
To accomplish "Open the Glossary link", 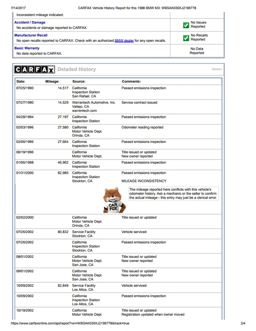I will pyautogui.click(x=217, y=69).
